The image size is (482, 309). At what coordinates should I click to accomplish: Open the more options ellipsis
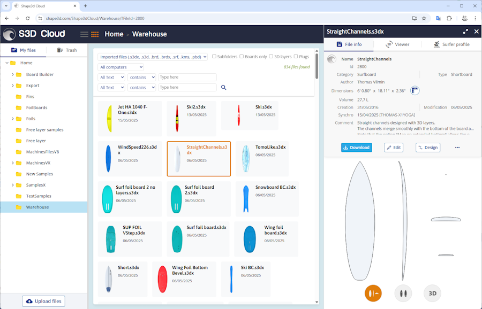(457, 148)
